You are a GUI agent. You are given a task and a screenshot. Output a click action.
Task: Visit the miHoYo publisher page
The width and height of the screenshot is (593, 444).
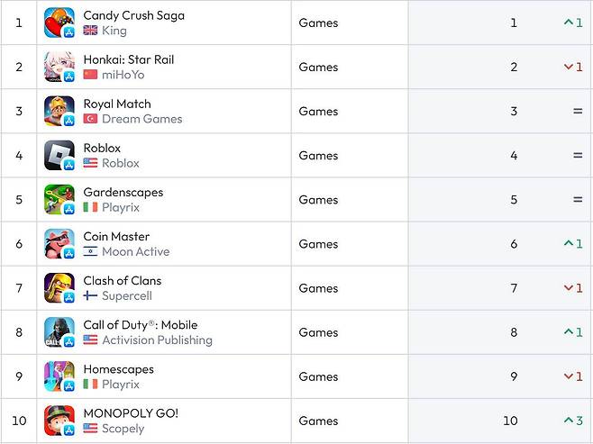(x=123, y=75)
